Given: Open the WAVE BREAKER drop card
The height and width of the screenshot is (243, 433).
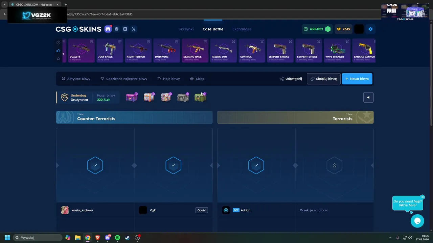Looking at the screenshot, I should (337, 50).
